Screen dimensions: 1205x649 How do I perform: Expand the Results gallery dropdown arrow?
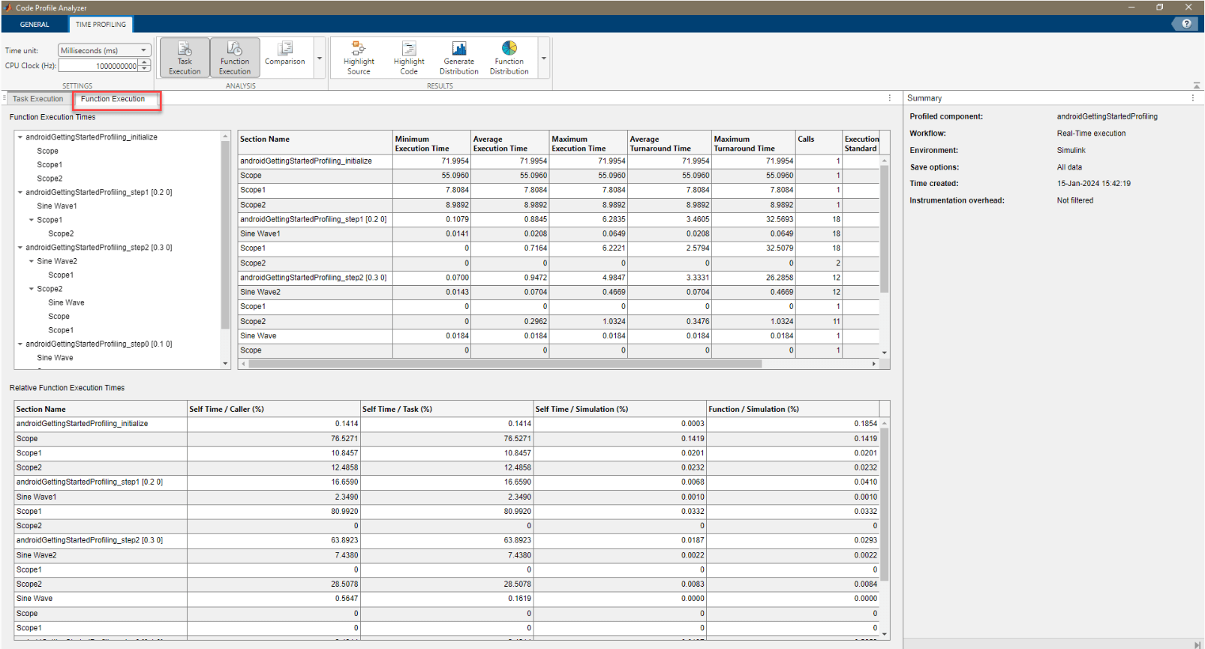pyautogui.click(x=544, y=59)
